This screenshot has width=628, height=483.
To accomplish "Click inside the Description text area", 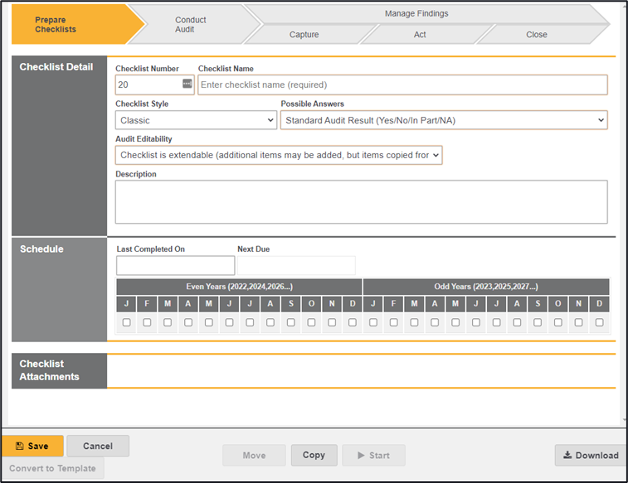I will coord(361,201).
